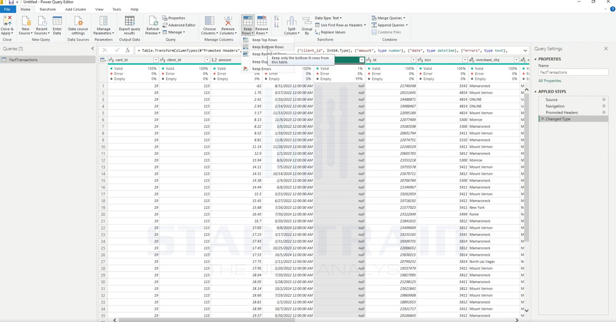The width and height of the screenshot is (616, 322).
Task: Click the Refresh Preview icon
Action: [x=153, y=21]
